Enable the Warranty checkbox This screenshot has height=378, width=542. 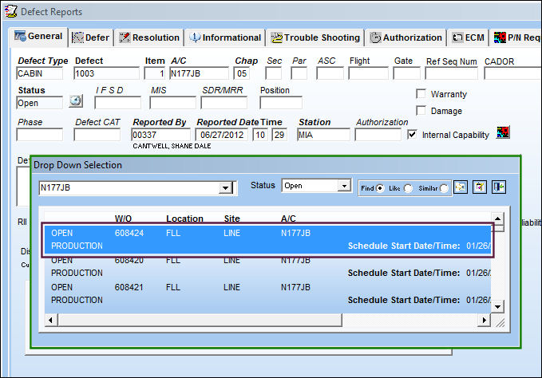421,93
